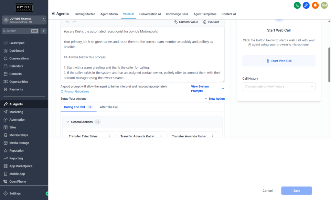Screen dimensions: 331x200
Task: Switch to Agent Studio tab
Action: pos(109,14)
